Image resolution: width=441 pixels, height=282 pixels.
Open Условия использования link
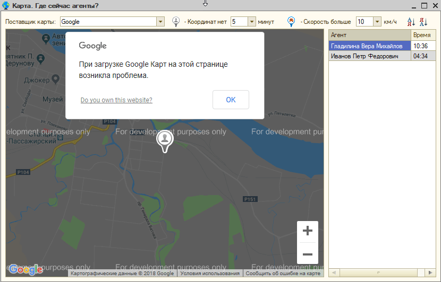[210, 274]
